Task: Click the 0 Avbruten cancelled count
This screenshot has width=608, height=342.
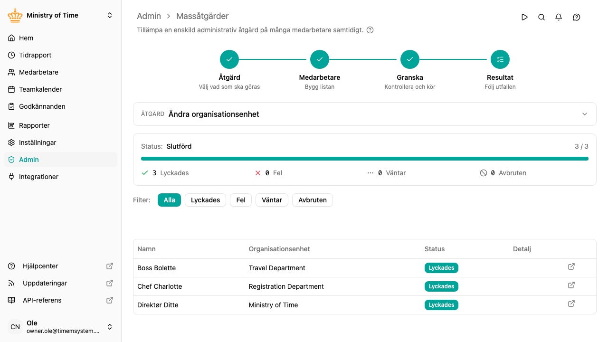Action: 503,173
